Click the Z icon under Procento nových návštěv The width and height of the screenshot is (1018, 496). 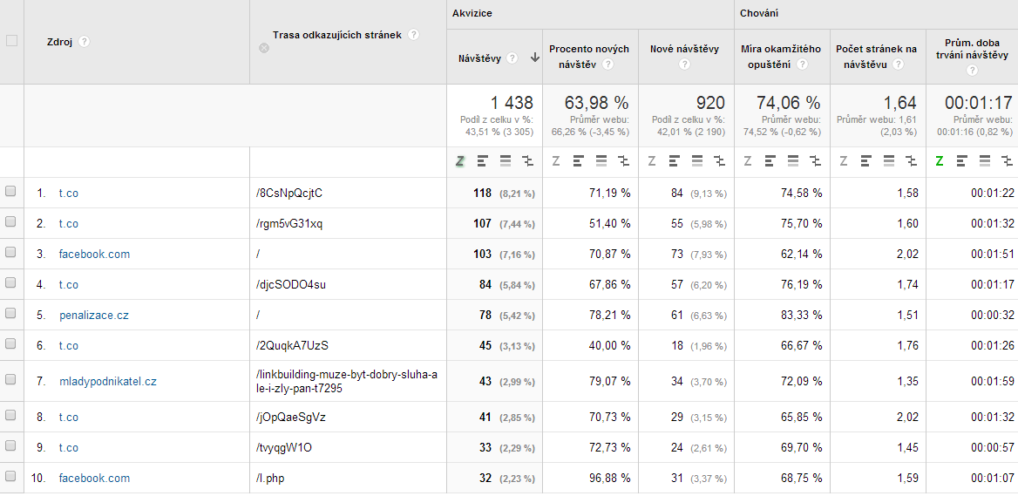556,161
